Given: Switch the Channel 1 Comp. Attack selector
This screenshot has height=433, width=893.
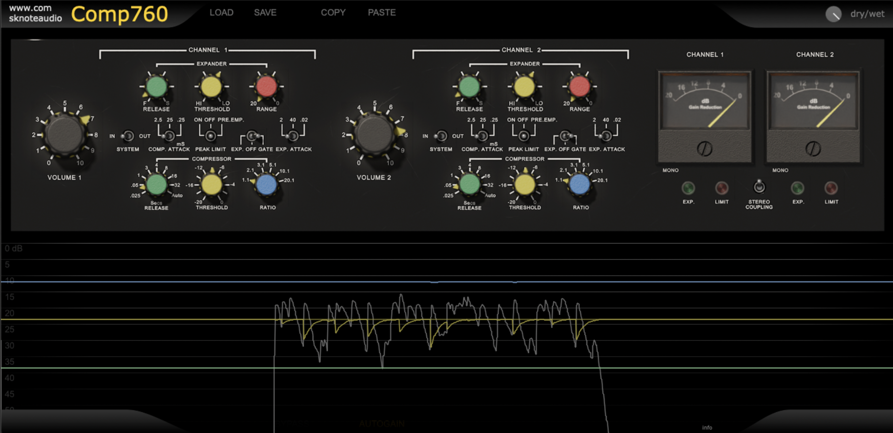Looking at the screenshot, I should (x=169, y=136).
